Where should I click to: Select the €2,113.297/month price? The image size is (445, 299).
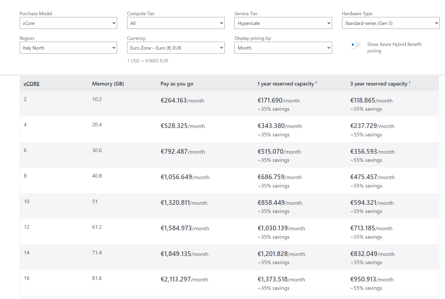pyautogui.click(x=184, y=279)
